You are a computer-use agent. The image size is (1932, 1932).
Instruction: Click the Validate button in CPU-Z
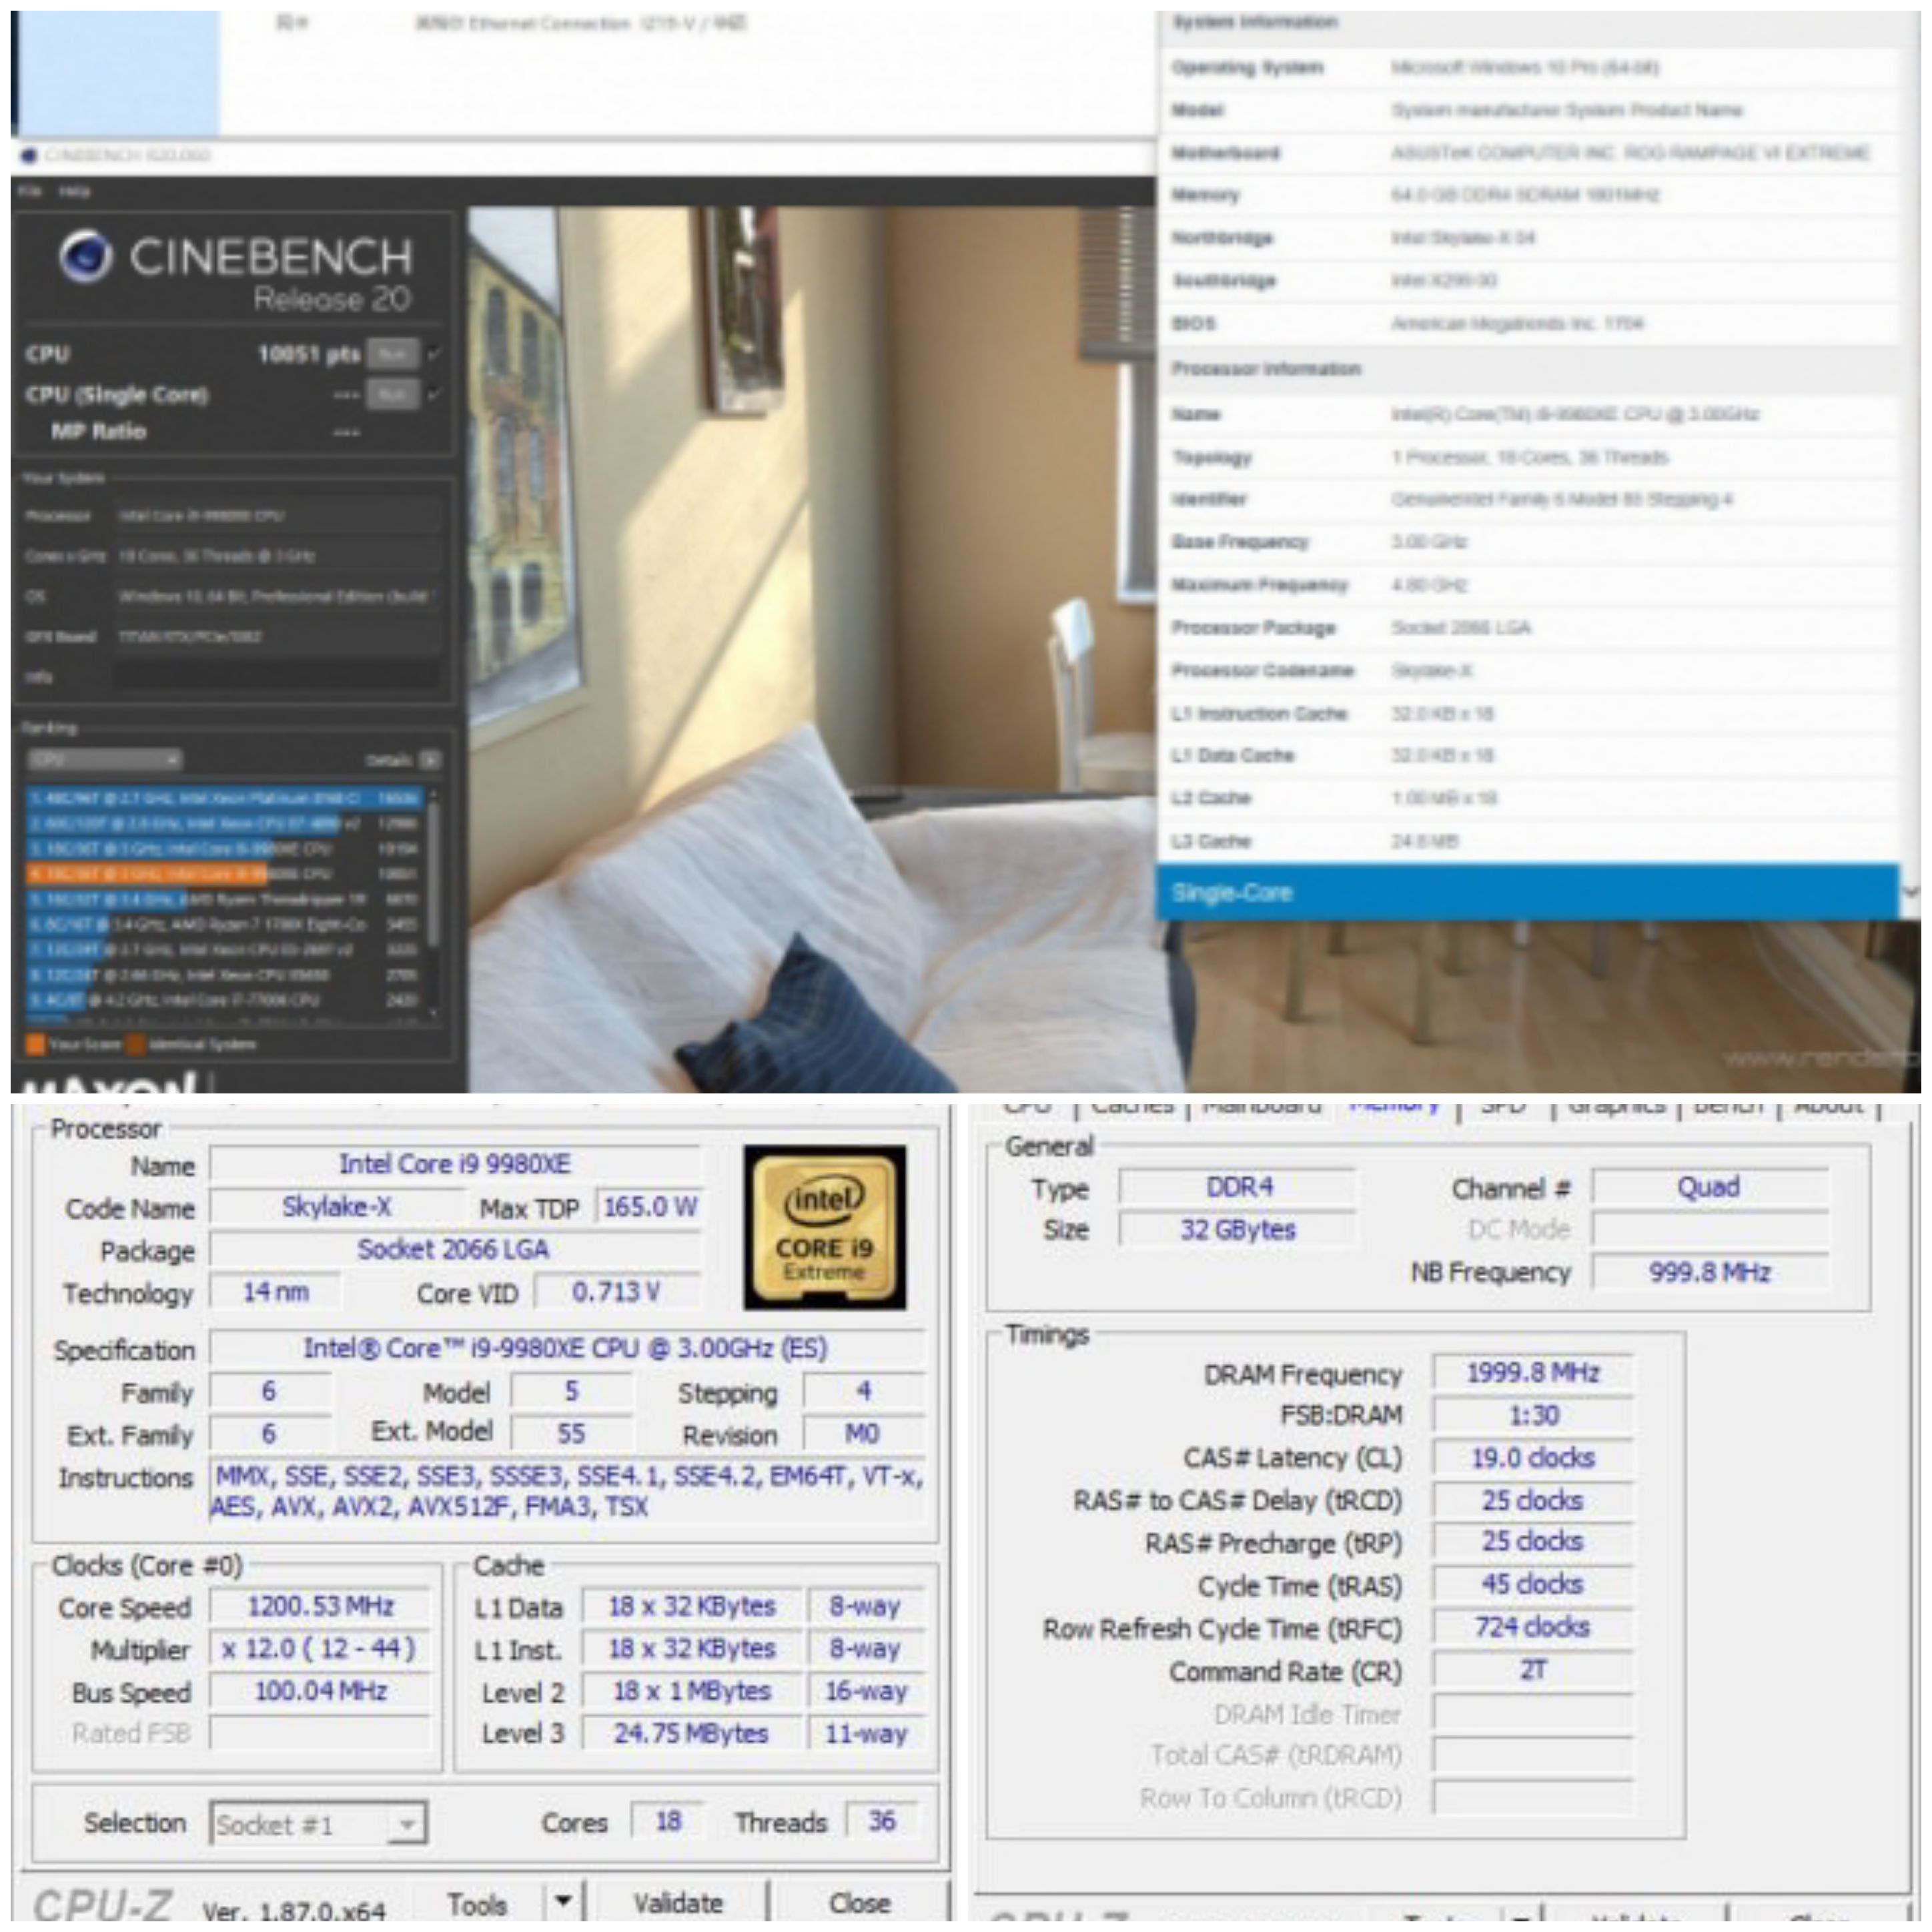click(678, 1903)
